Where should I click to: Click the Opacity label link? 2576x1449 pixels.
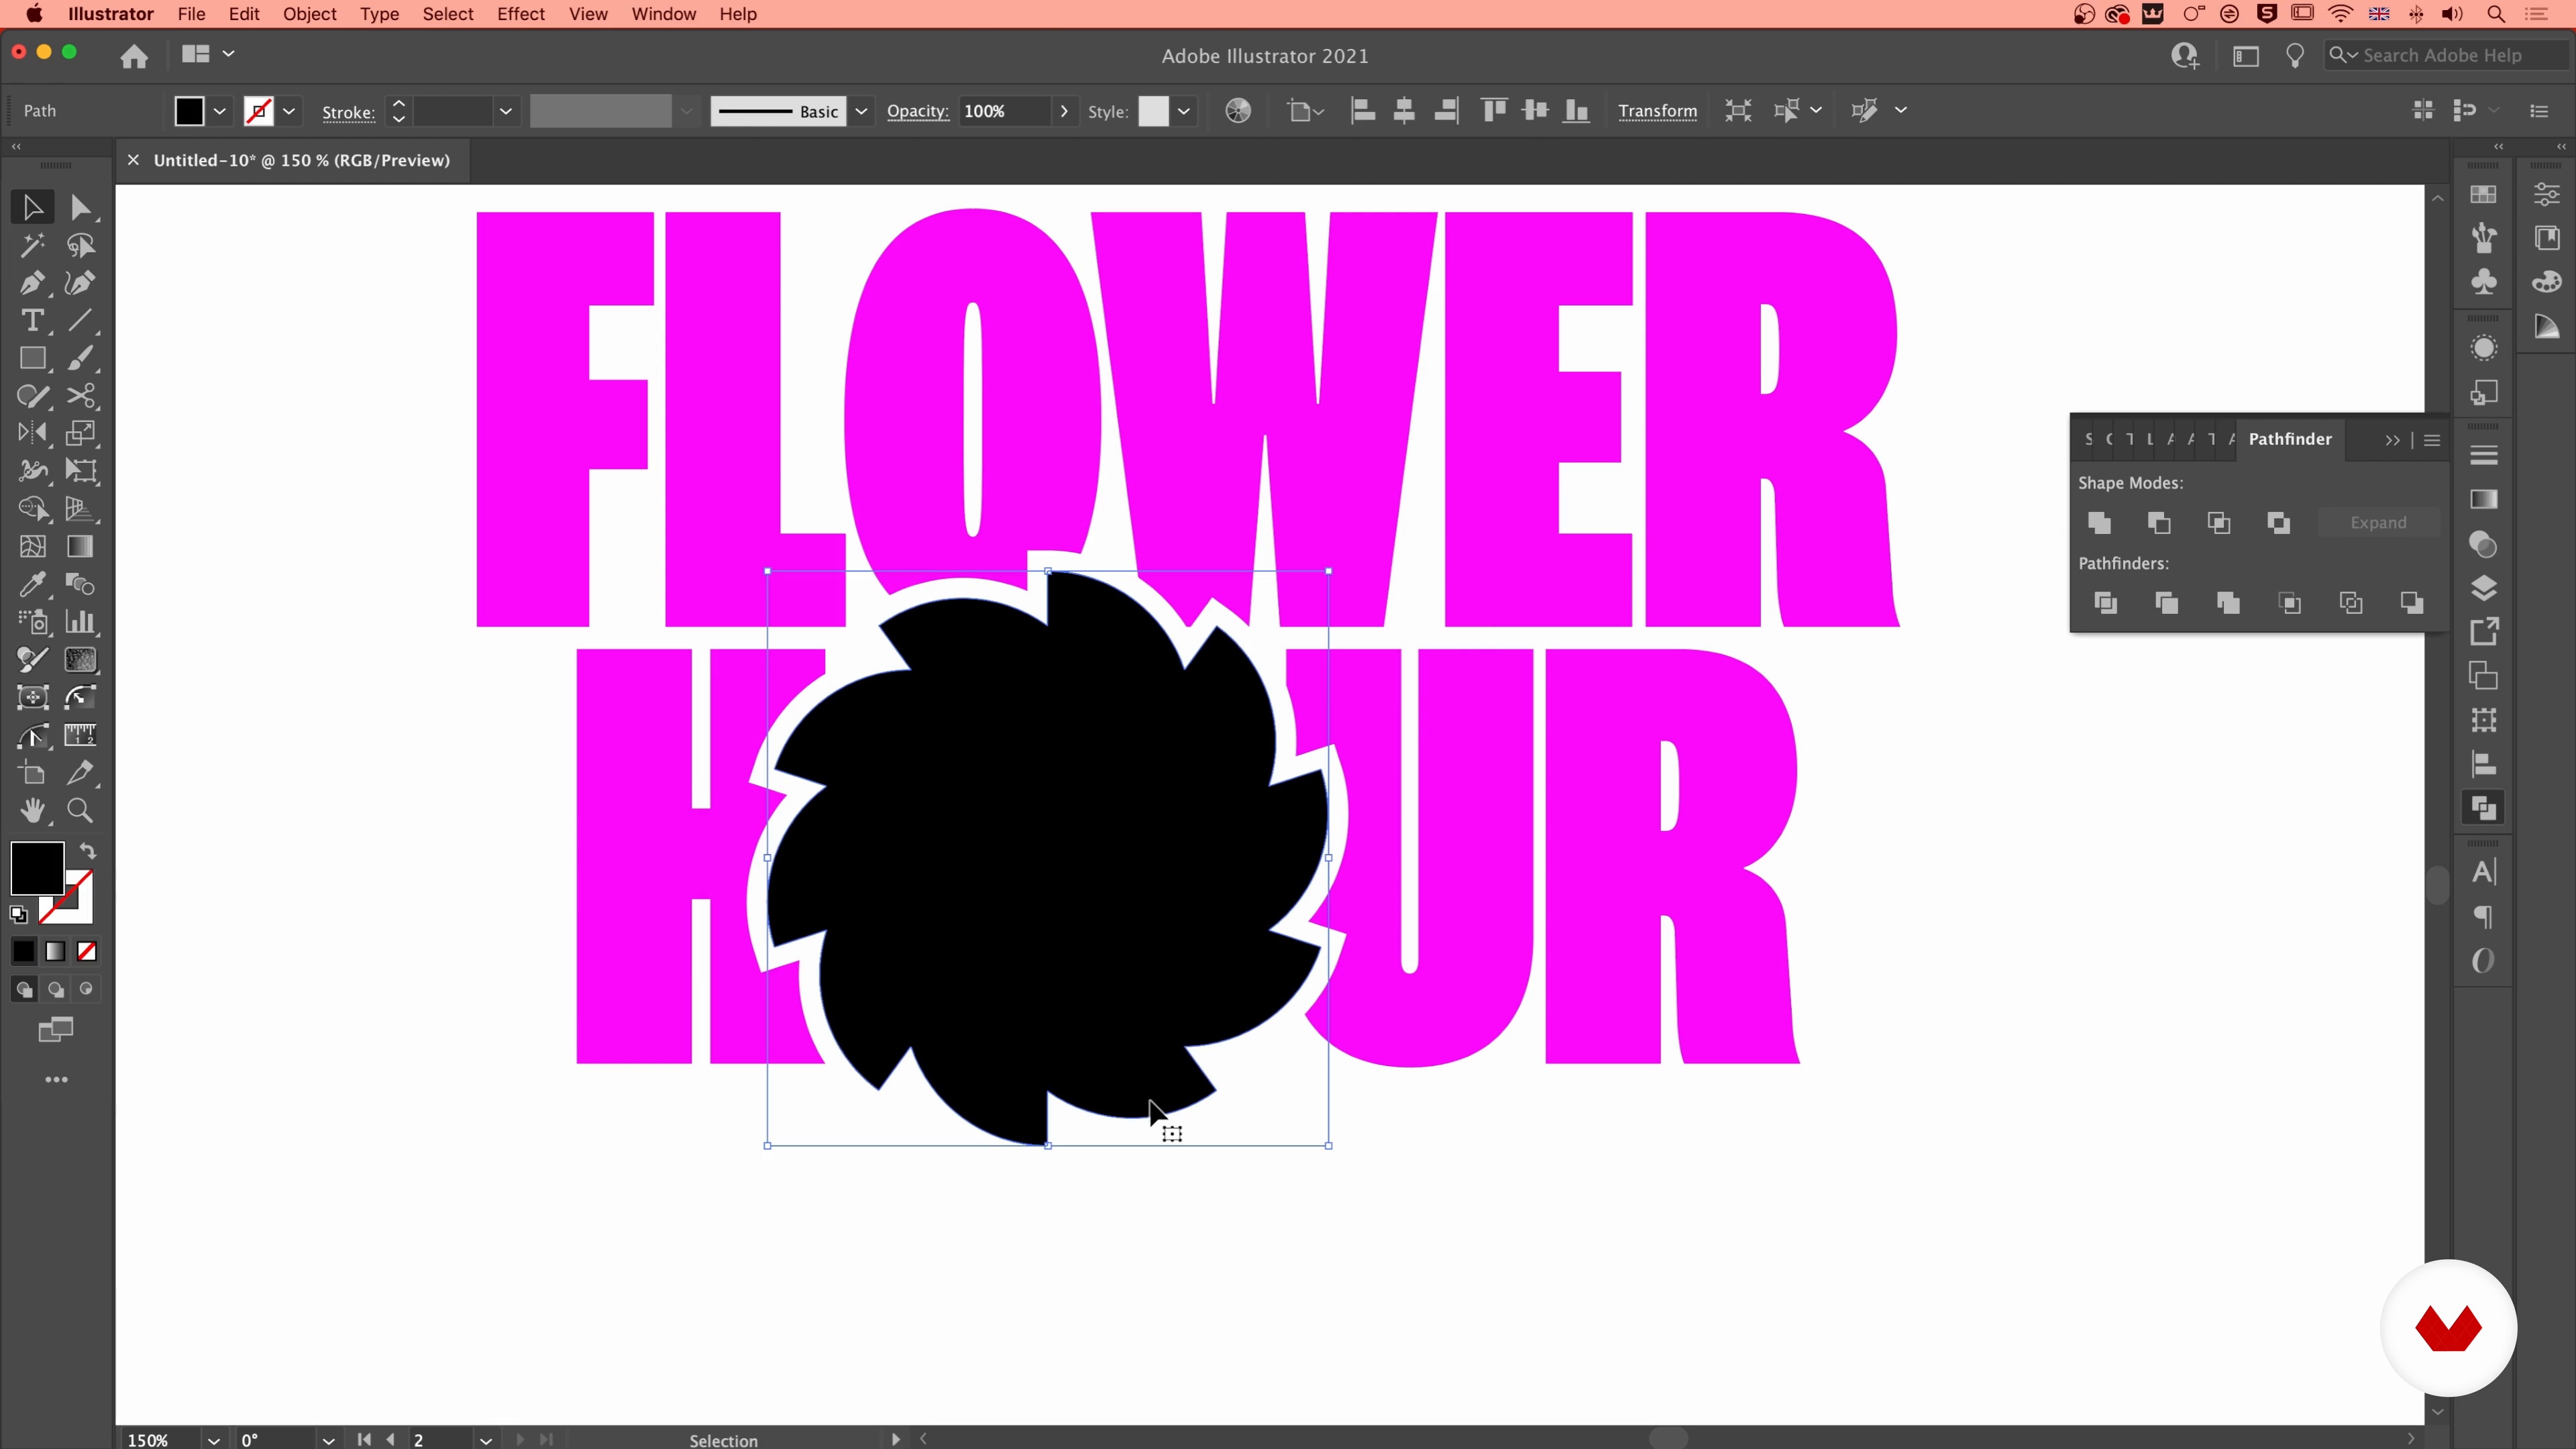917,111
